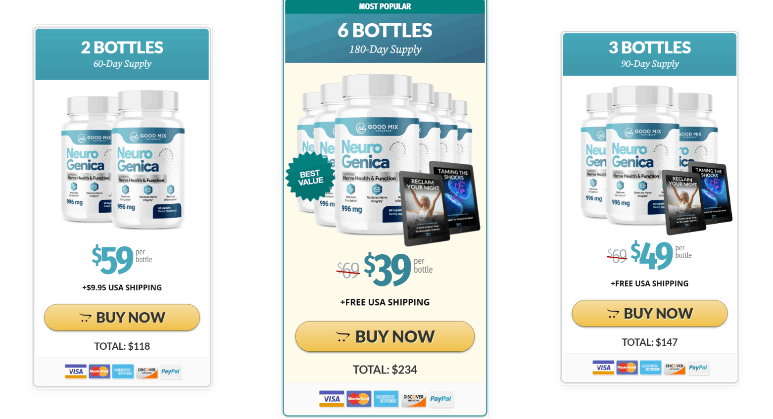
Task: Click BUY NOW for 6 bottles package
Action: point(385,336)
